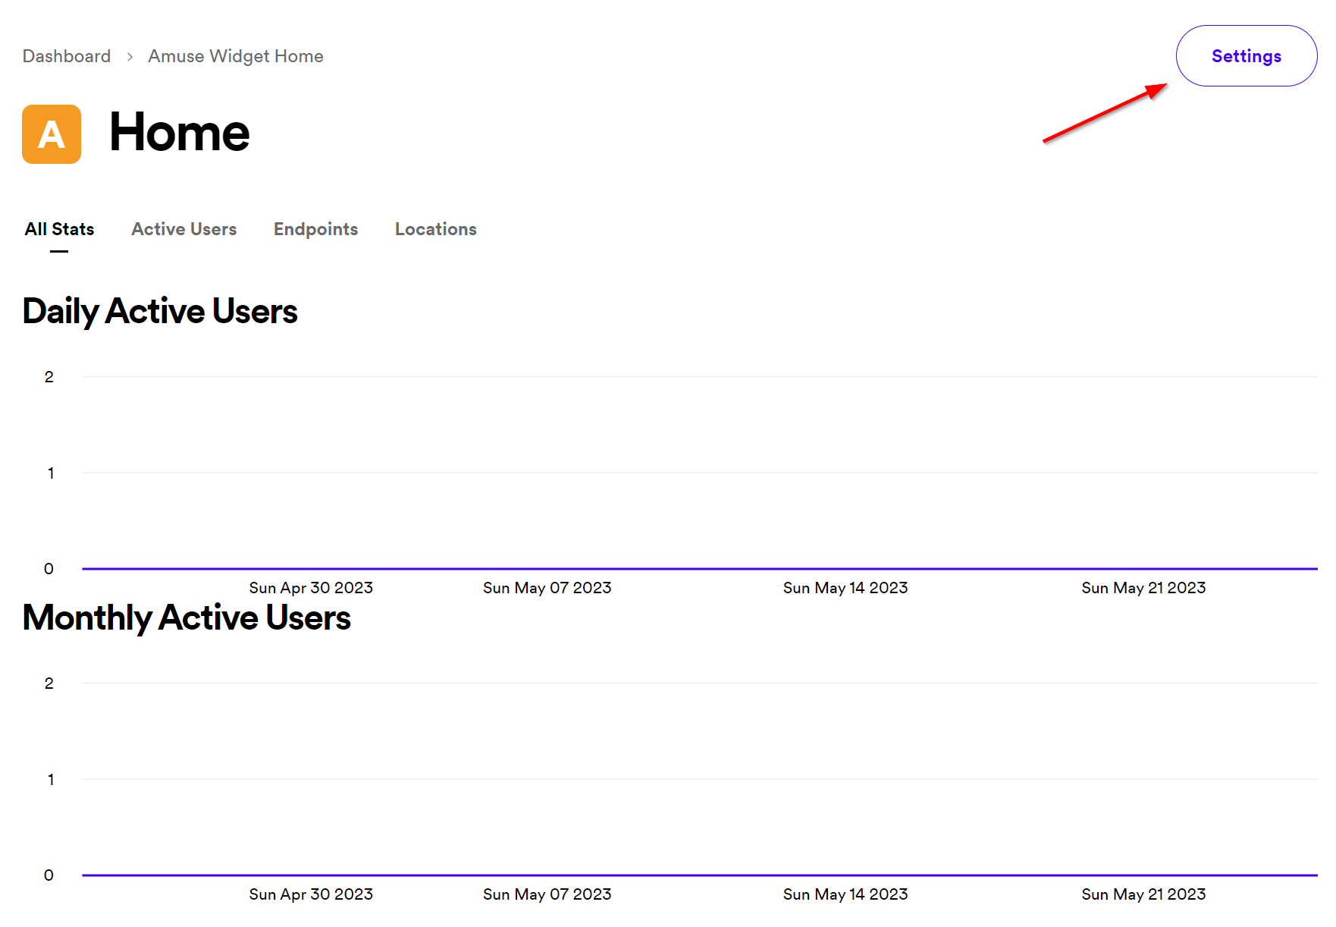The width and height of the screenshot is (1336, 927).
Task: Click the orange A app icon
Action: pyautogui.click(x=52, y=134)
